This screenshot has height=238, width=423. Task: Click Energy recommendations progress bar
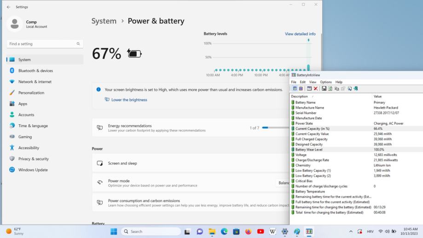click(x=276, y=128)
